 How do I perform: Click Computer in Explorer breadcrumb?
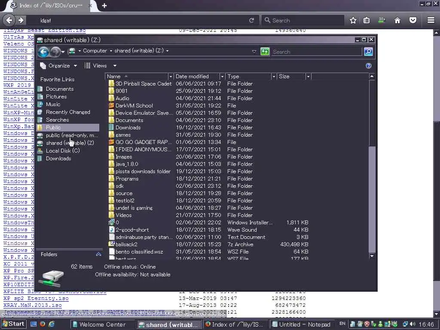coord(95,51)
